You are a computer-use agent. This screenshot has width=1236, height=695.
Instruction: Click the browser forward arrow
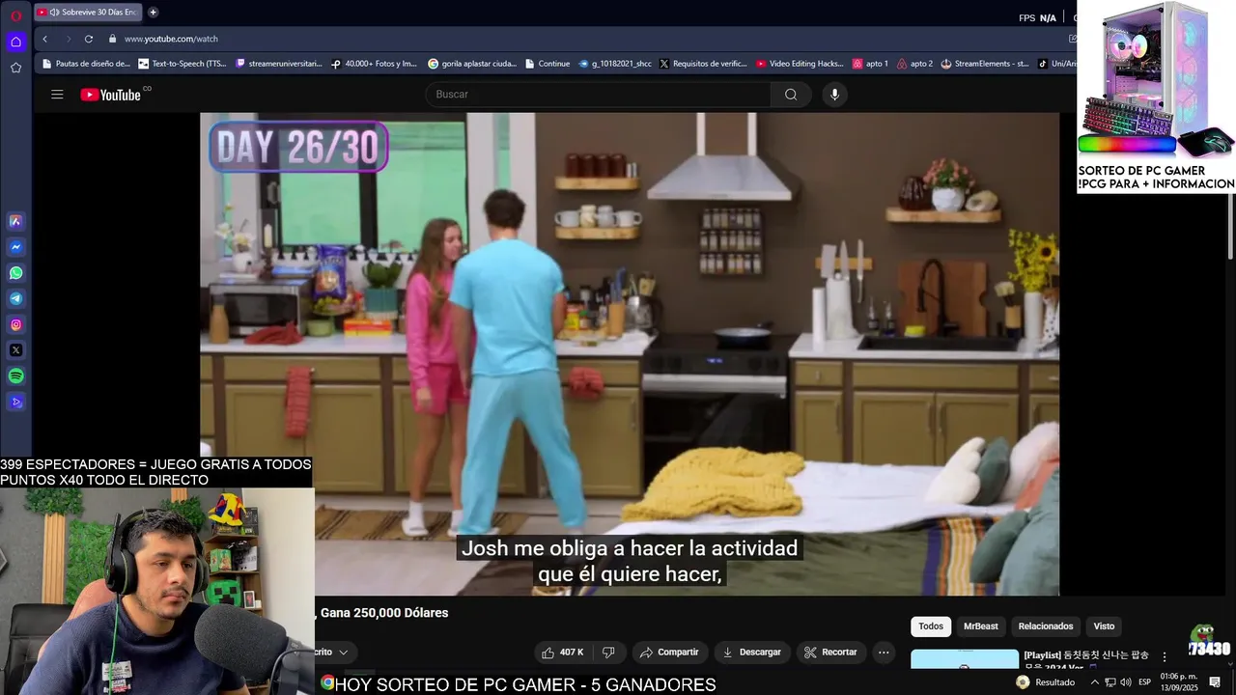pyautogui.click(x=68, y=39)
